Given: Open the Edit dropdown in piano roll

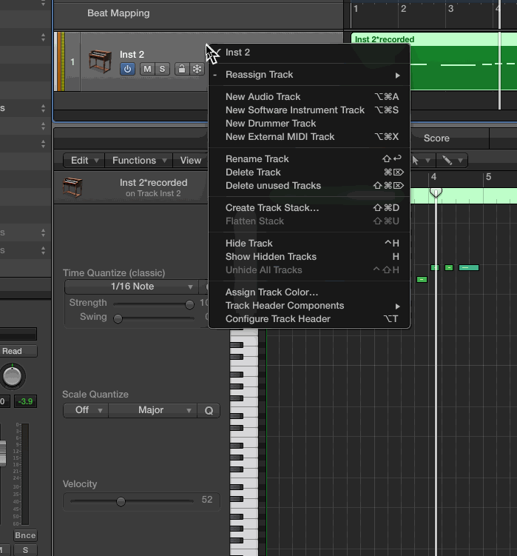Looking at the screenshot, I should click(x=84, y=160).
